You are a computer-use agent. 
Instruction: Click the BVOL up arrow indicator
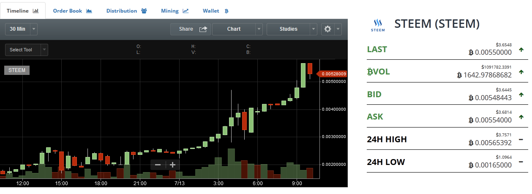pyautogui.click(x=521, y=72)
